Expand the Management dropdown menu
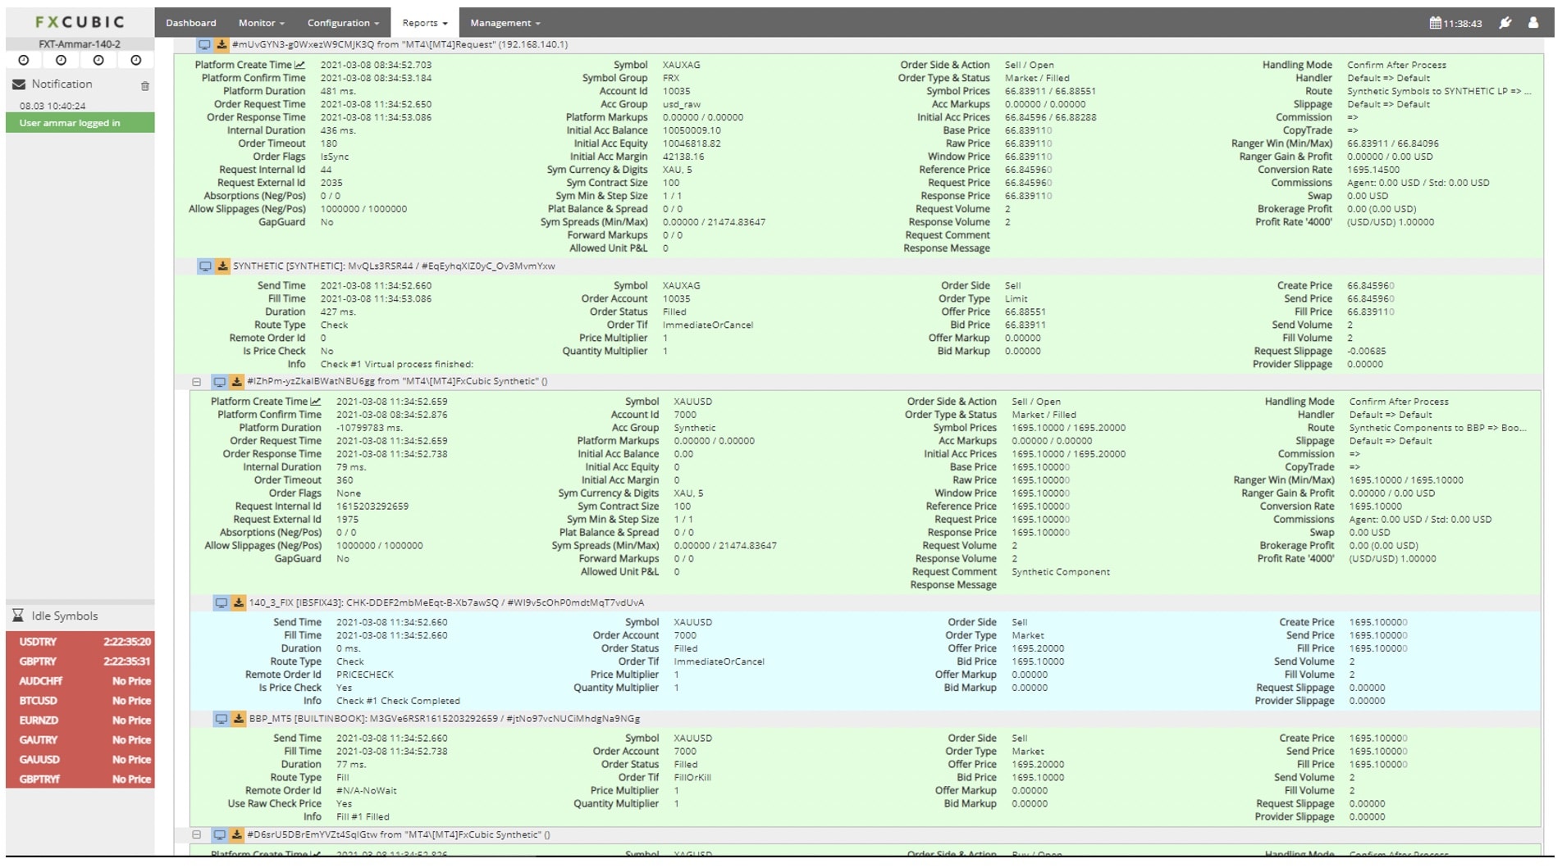1562x868 pixels. pyautogui.click(x=505, y=23)
